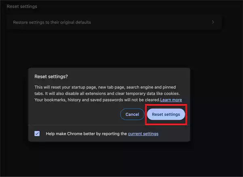Expand Restore settings to their original defaults chevron

pyautogui.click(x=213, y=22)
